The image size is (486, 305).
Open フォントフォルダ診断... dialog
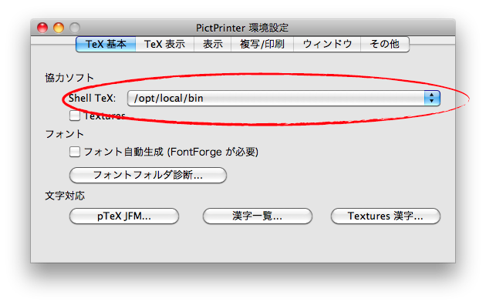(148, 175)
